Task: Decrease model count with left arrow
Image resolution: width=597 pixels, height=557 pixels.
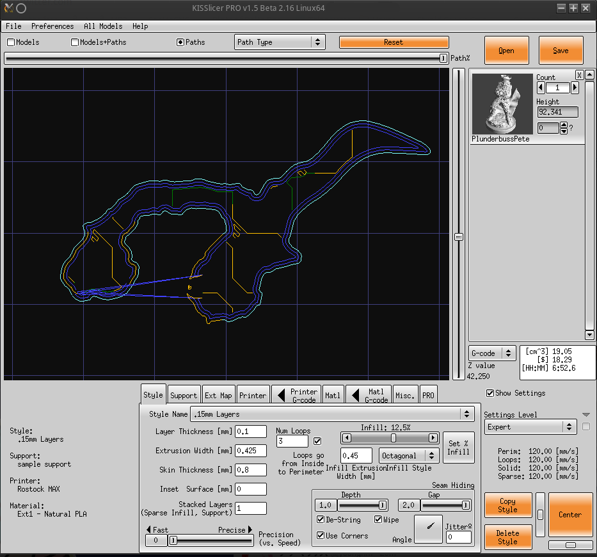Action: tap(541, 88)
